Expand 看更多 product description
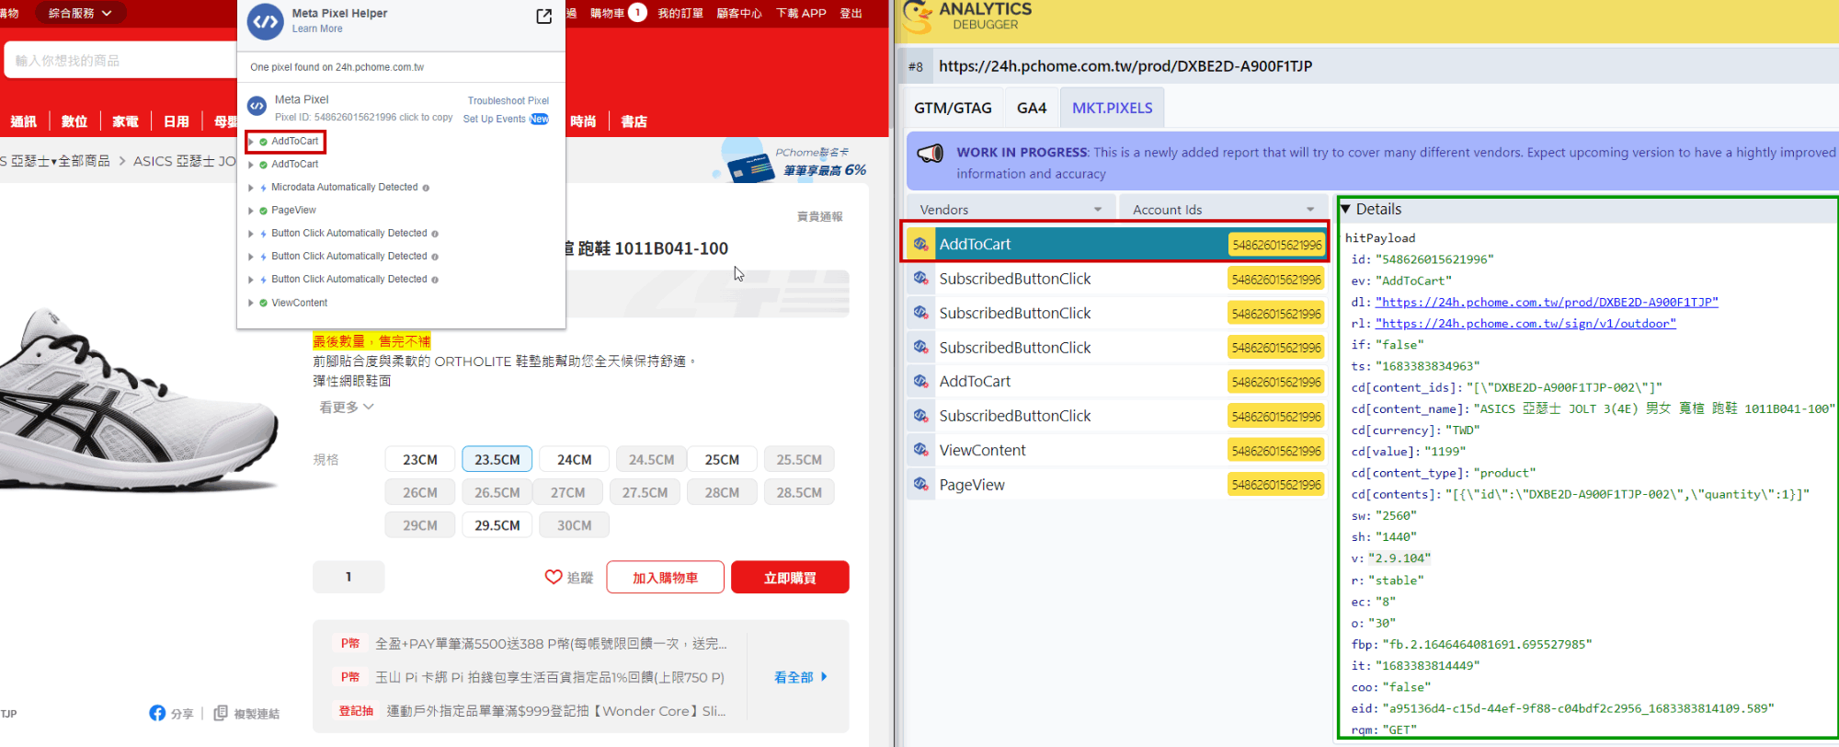Viewport: 1839px width, 747px height. tap(346, 407)
